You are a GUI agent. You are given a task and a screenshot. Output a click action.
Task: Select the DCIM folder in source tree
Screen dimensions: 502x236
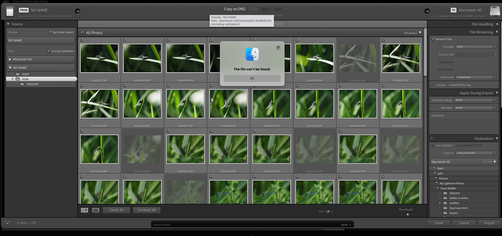[41, 79]
